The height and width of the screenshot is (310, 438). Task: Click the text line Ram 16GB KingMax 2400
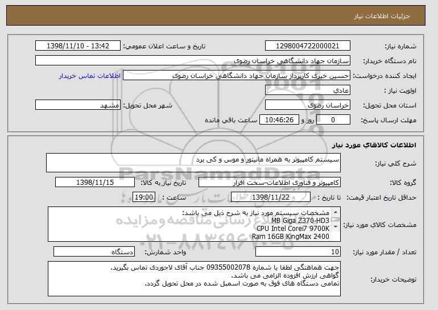291,237
